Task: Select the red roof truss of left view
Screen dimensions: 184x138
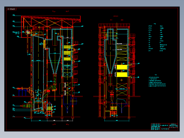Action: coord(51,21)
